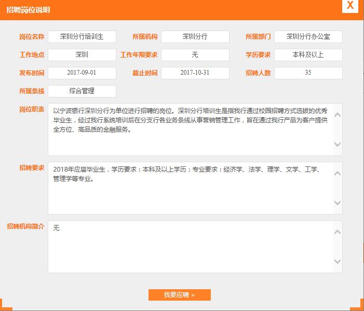
Task: Select the 截止时间 field showing 2017-10-31
Action: [195, 73]
